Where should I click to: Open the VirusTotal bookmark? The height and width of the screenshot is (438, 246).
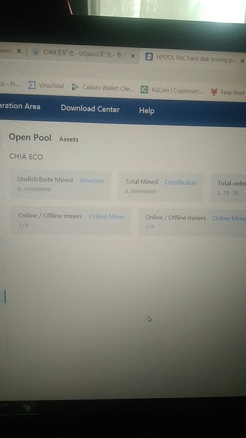(x=46, y=85)
